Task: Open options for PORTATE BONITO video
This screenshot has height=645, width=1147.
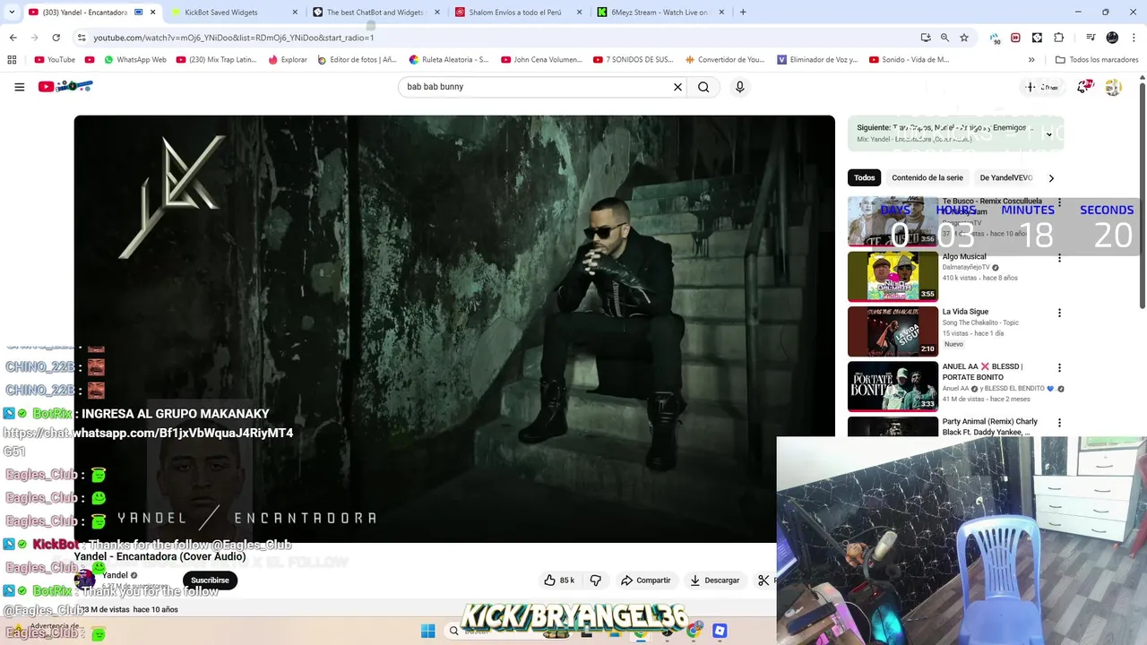Action: coord(1059,367)
